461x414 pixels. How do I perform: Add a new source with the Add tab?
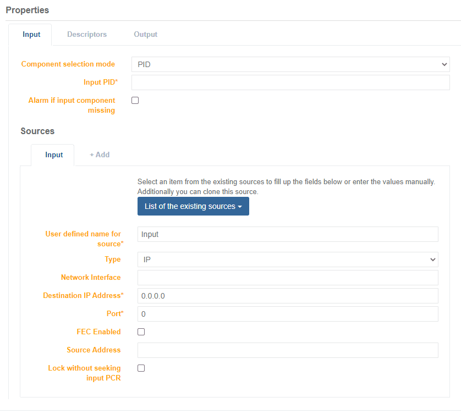100,154
